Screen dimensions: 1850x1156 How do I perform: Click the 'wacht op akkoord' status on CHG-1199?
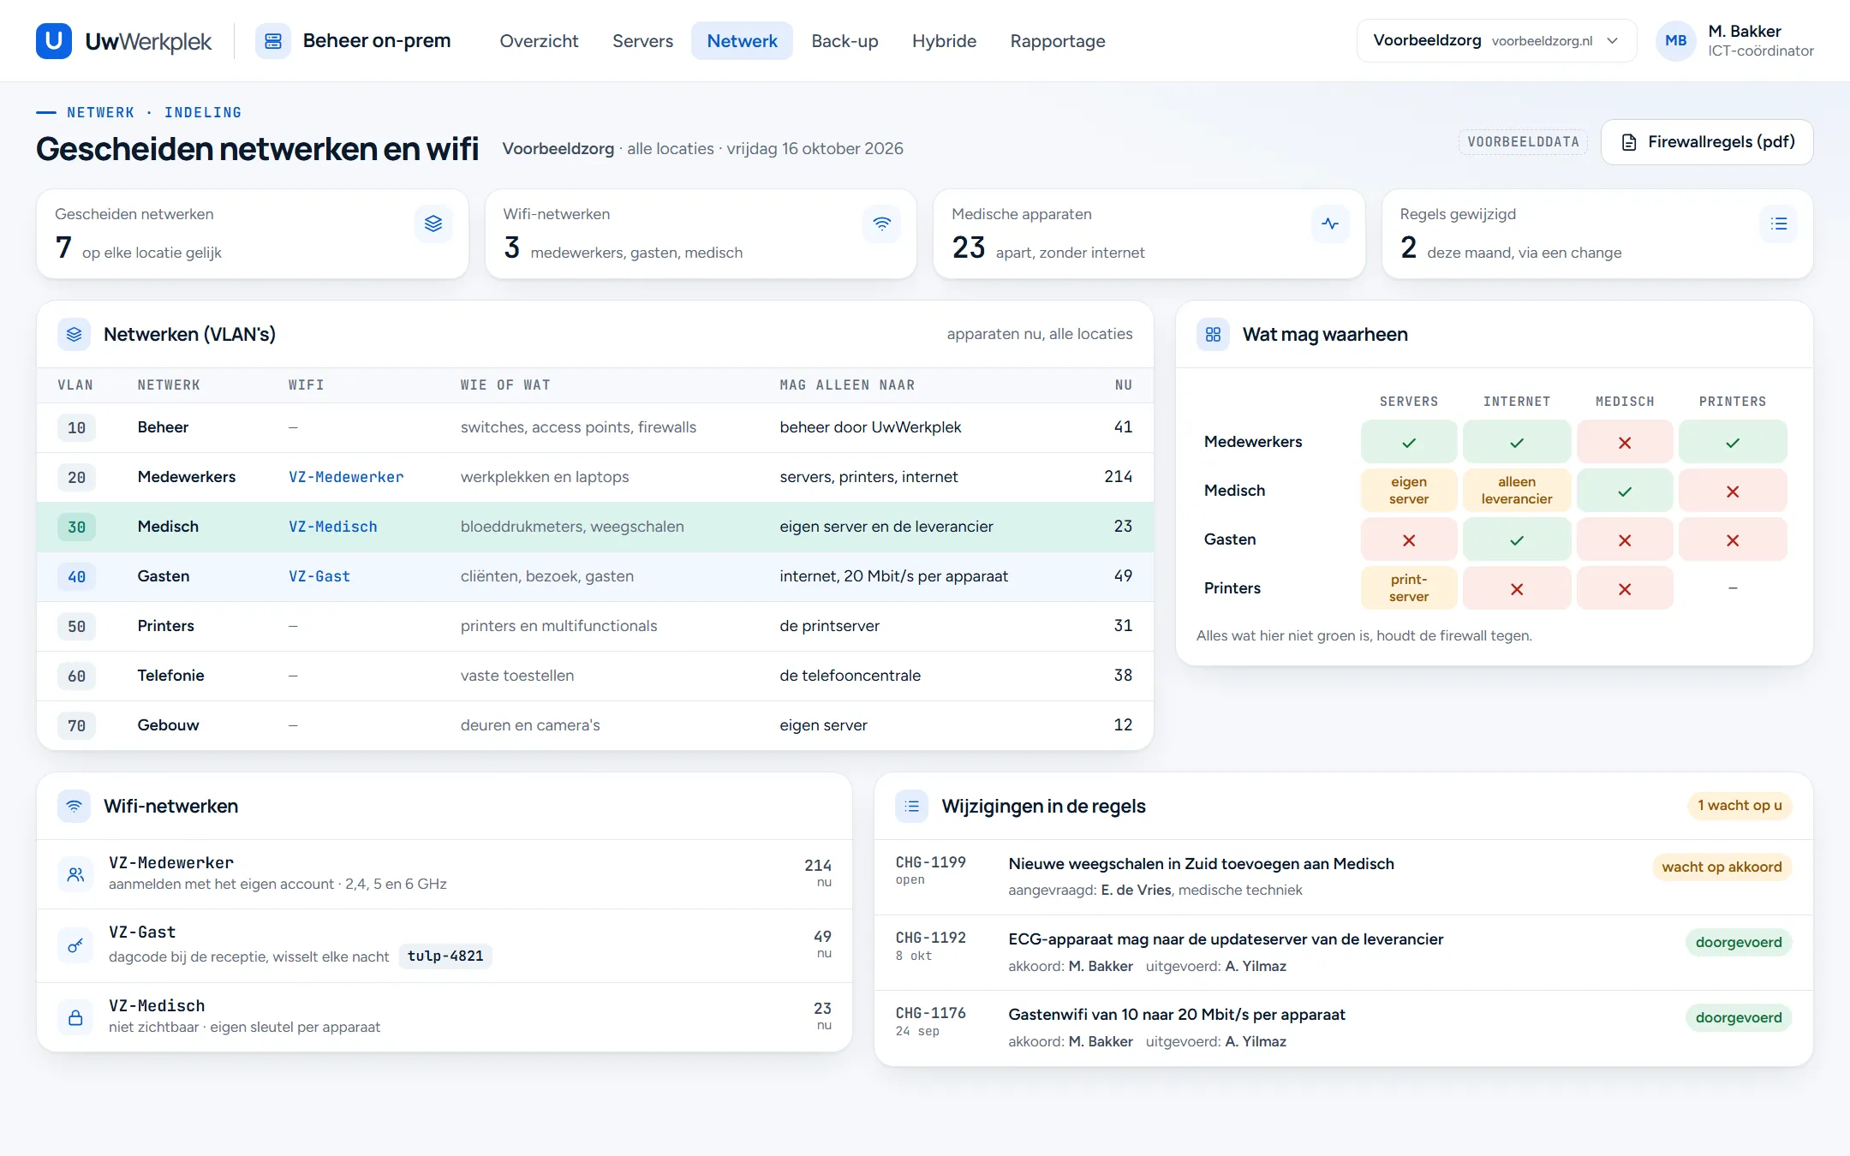click(x=1722, y=867)
